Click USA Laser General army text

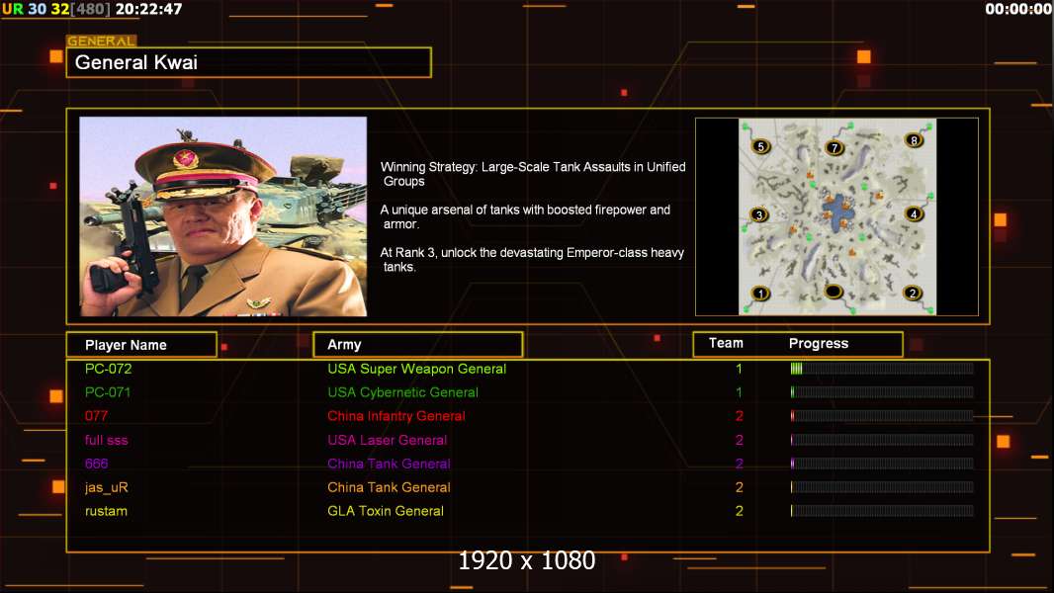click(388, 440)
